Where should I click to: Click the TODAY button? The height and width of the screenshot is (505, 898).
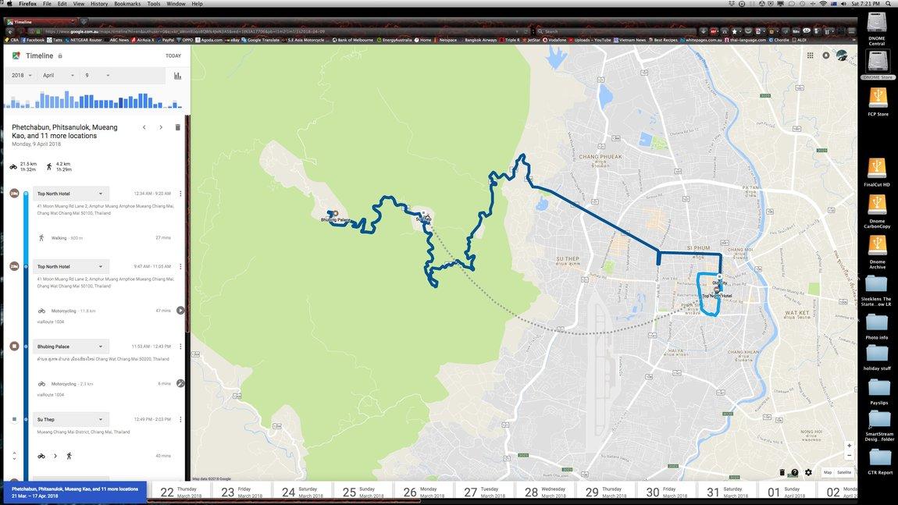click(173, 55)
